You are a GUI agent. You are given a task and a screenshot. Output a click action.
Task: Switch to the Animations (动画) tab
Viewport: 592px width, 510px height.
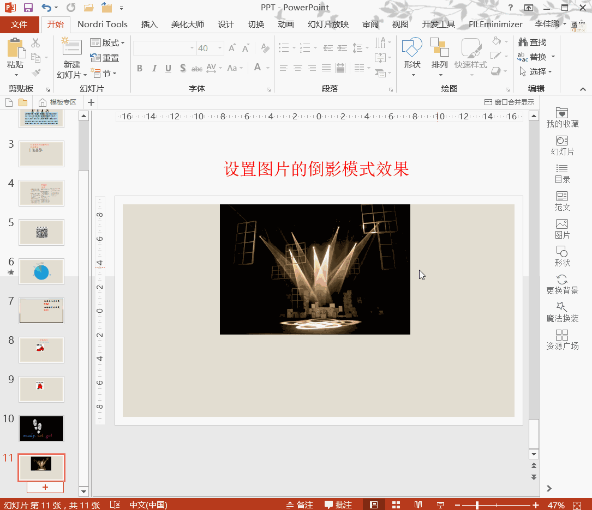coord(286,24)
